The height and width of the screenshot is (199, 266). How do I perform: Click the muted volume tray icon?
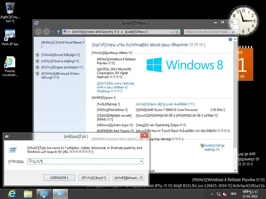[225, 194]
